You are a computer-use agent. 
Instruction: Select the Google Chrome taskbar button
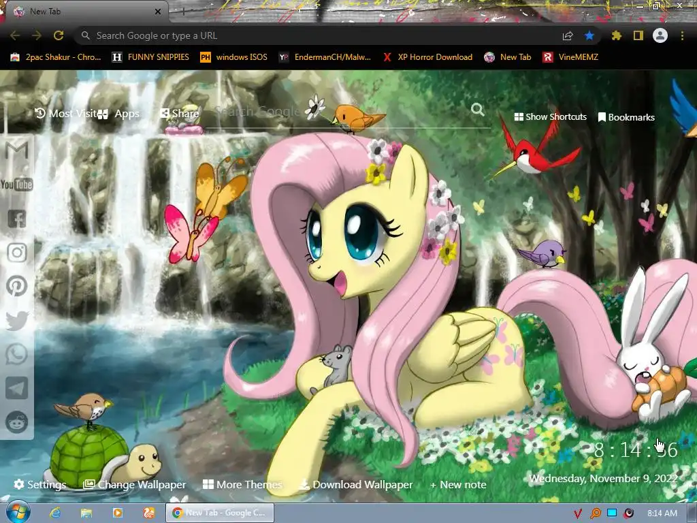(220, 513)
